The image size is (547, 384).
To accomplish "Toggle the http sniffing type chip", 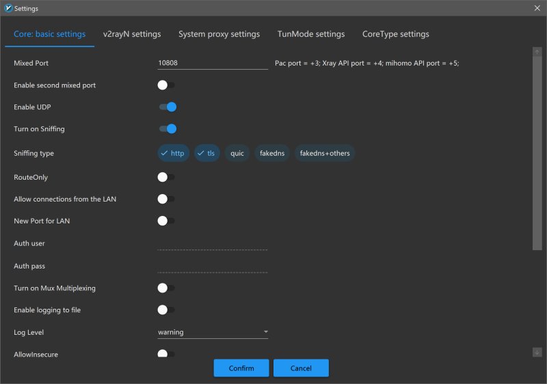I will (173, 153).
